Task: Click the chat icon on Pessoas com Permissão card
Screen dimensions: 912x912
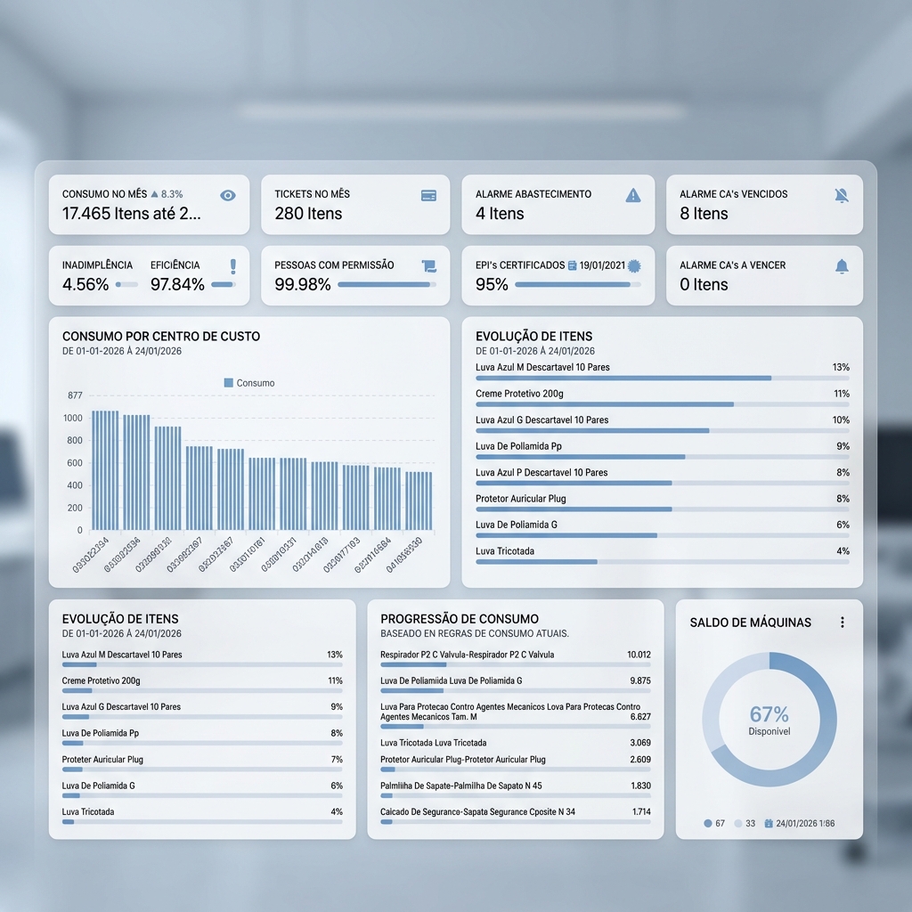Action: pos(429,264)
